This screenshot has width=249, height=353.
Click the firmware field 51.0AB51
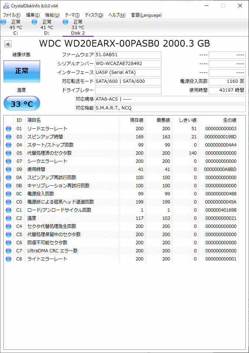tap(128, 55)
